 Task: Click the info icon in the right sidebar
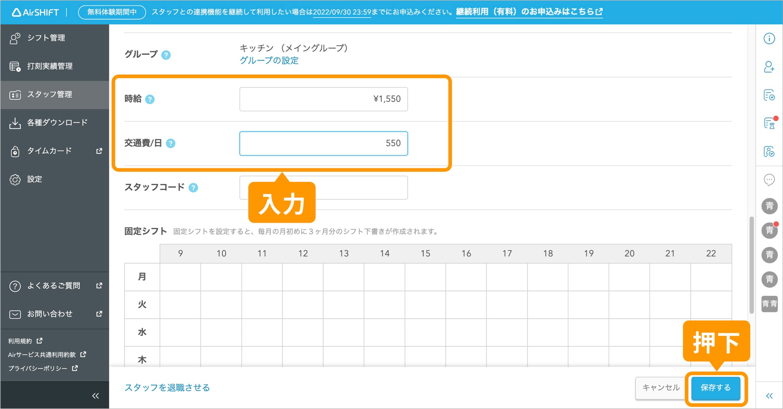coord(770,38)
